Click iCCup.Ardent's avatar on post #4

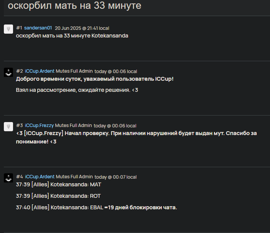click(x=8, y=178)
